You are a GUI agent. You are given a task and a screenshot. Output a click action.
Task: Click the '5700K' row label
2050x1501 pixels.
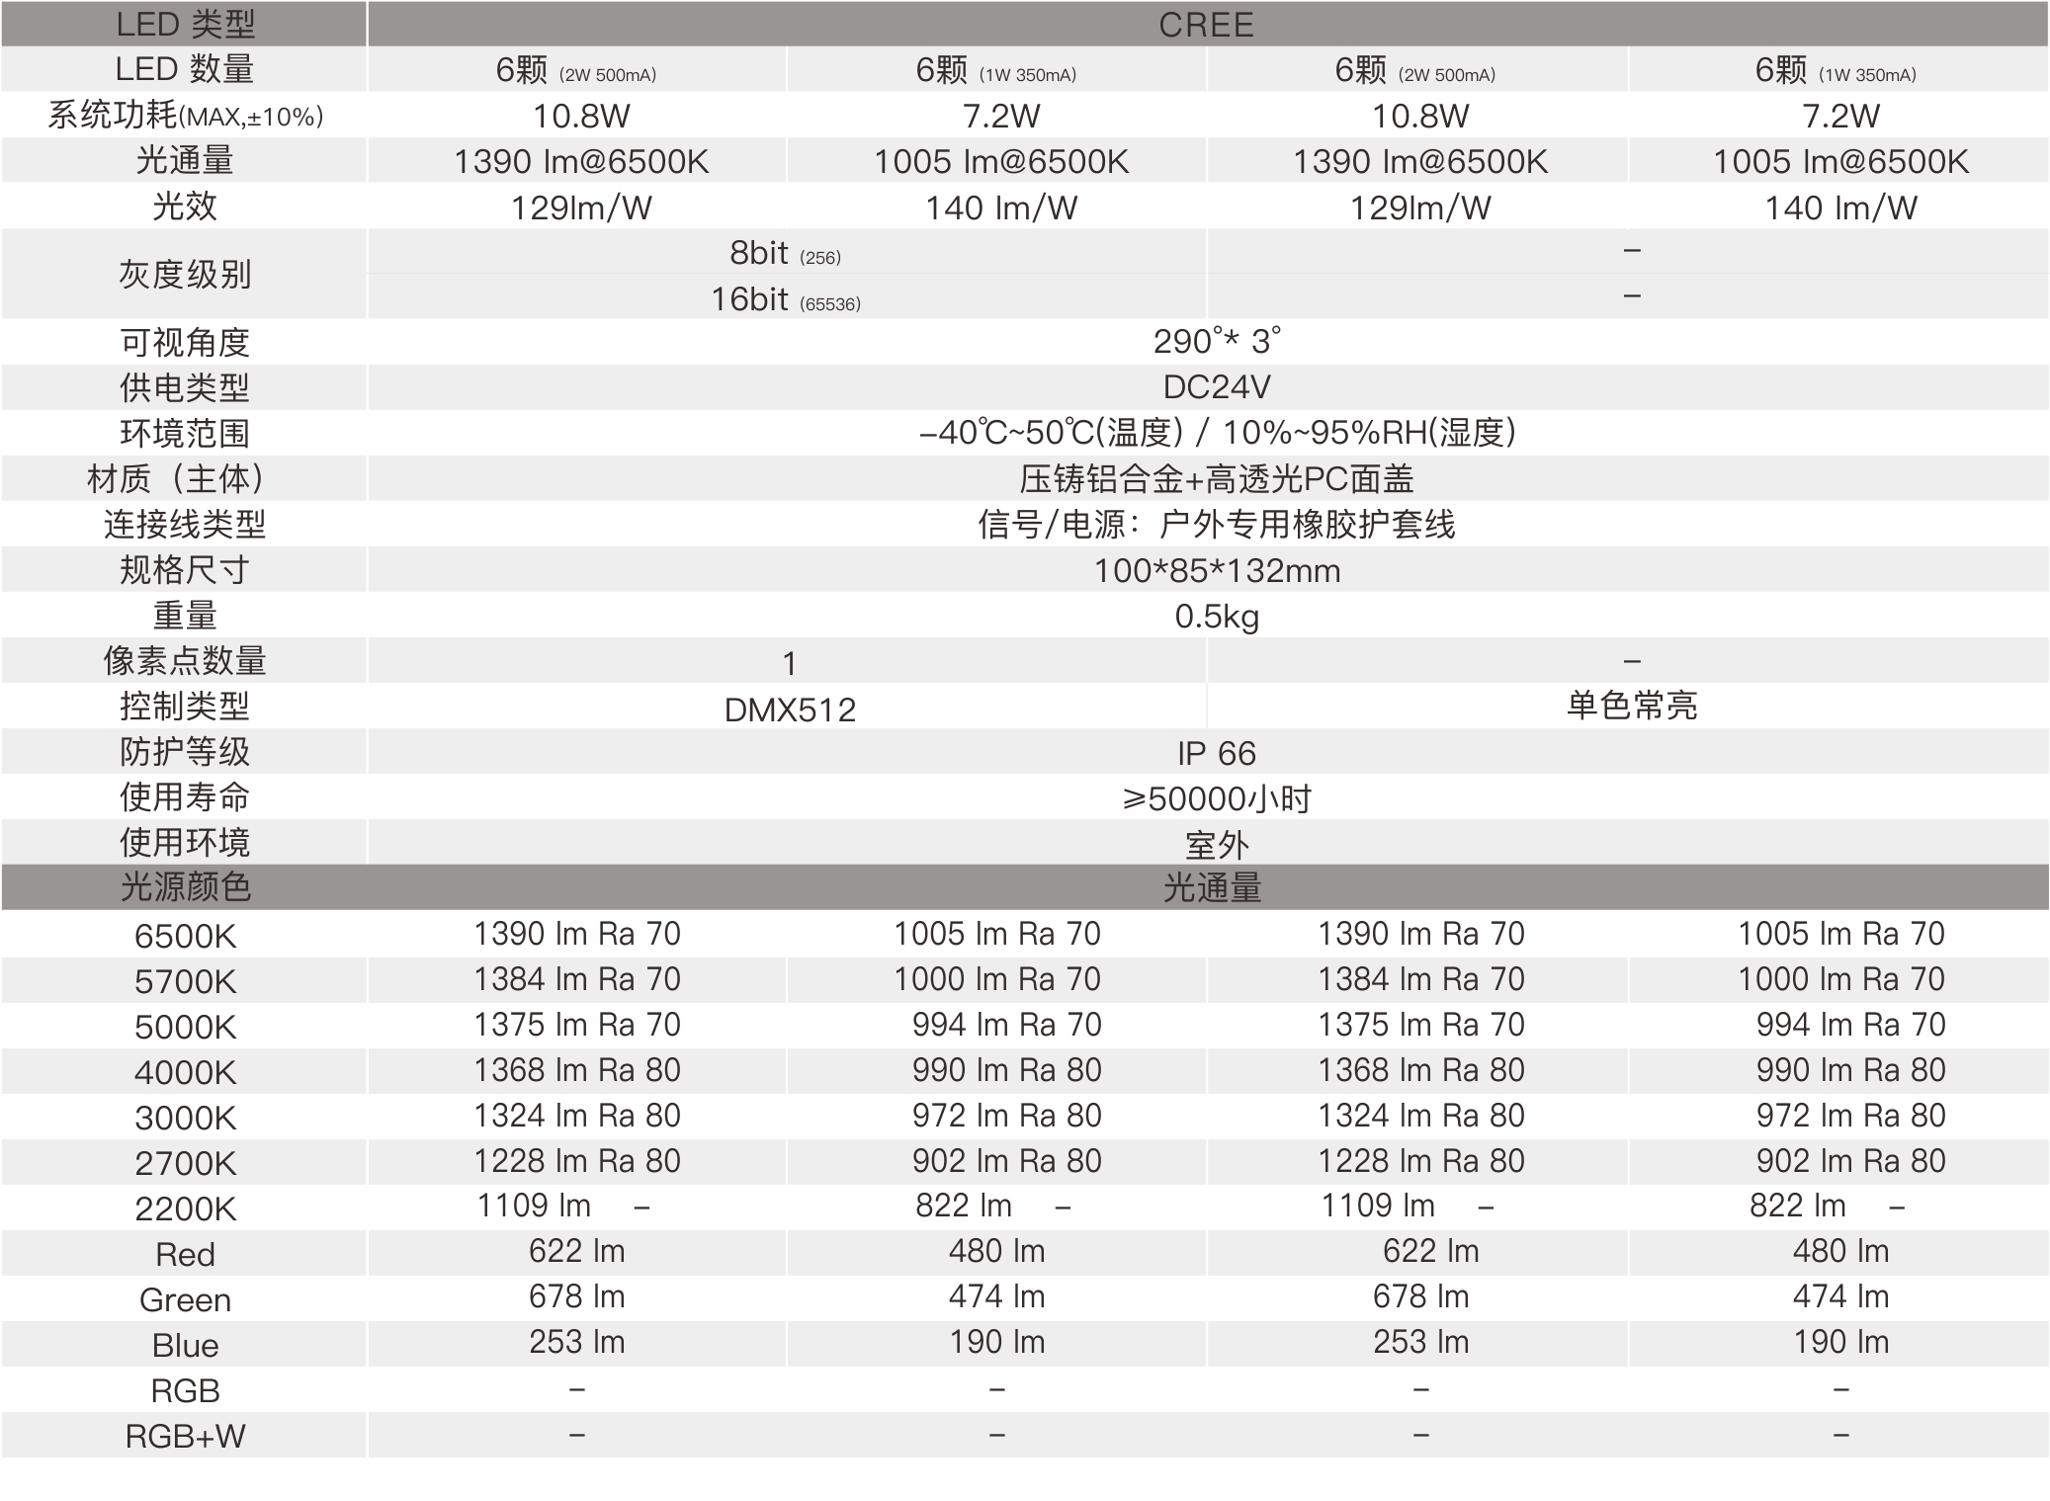pos(185,980)
